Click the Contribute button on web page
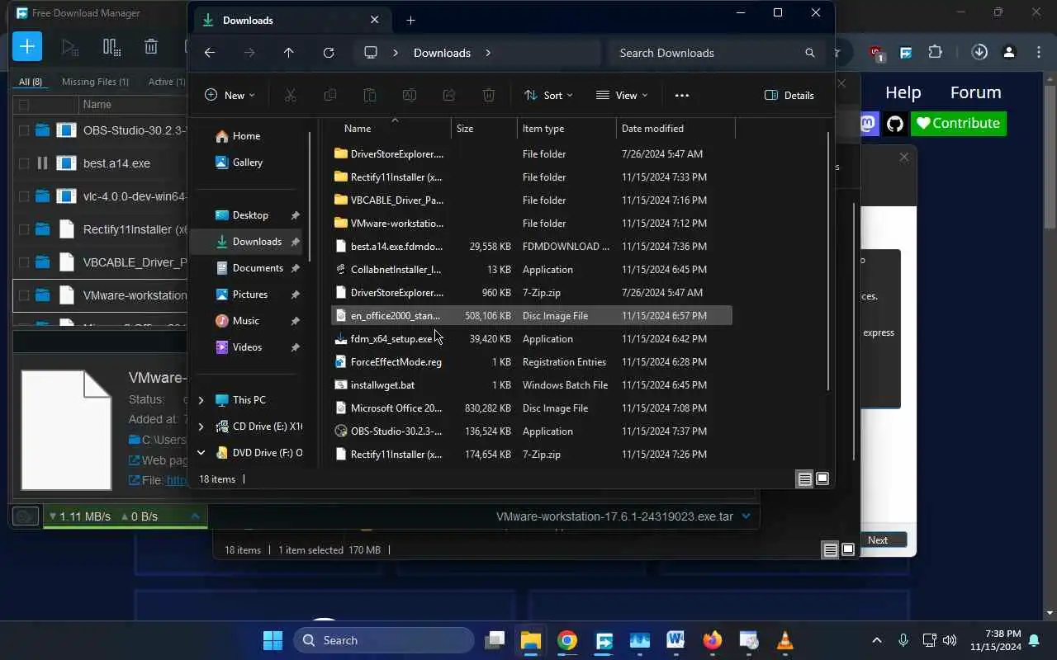This screenshot has height=660, width=1057. (959, 124)
